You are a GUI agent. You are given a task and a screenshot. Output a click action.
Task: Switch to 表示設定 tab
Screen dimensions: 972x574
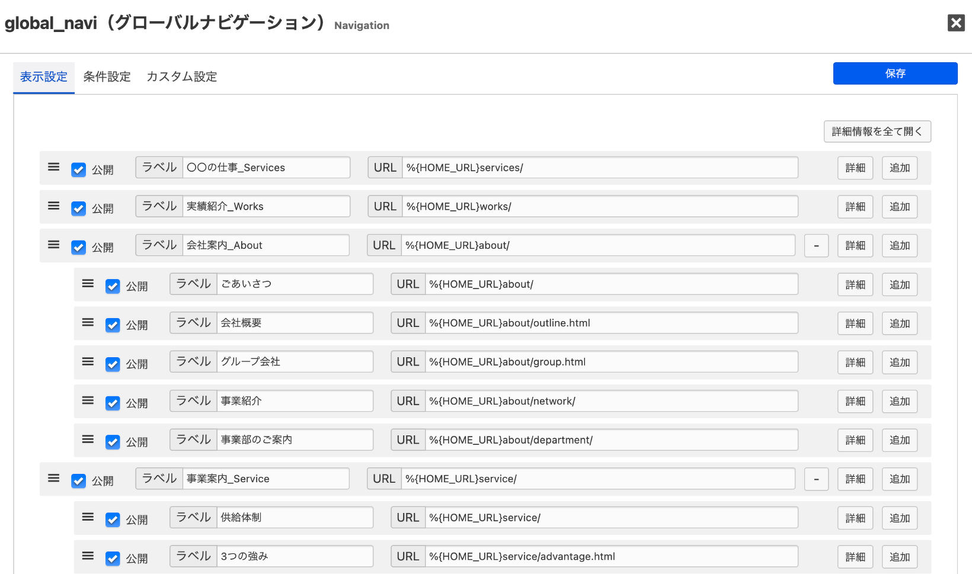click(44, 77)
